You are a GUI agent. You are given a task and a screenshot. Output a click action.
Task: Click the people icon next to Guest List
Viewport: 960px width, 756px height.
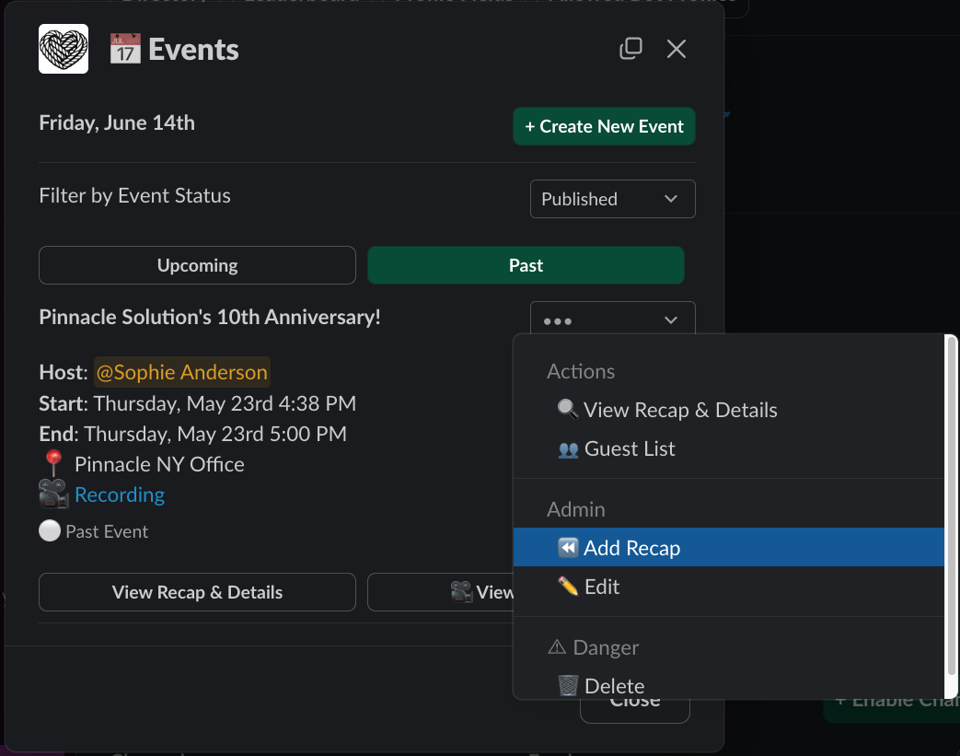(x=567, y=450)
